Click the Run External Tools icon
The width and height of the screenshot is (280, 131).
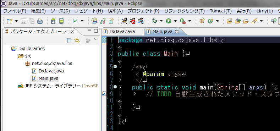point(182,21)
